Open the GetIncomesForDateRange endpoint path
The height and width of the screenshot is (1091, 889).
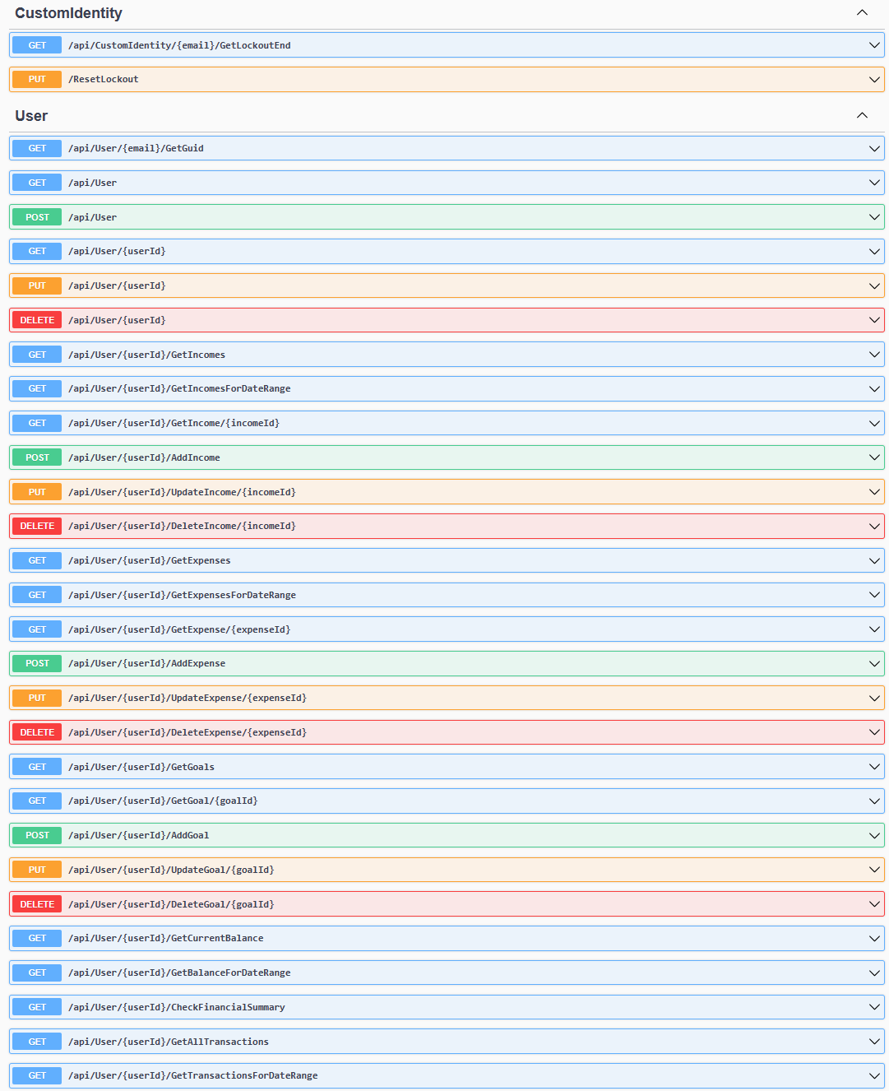179,388
